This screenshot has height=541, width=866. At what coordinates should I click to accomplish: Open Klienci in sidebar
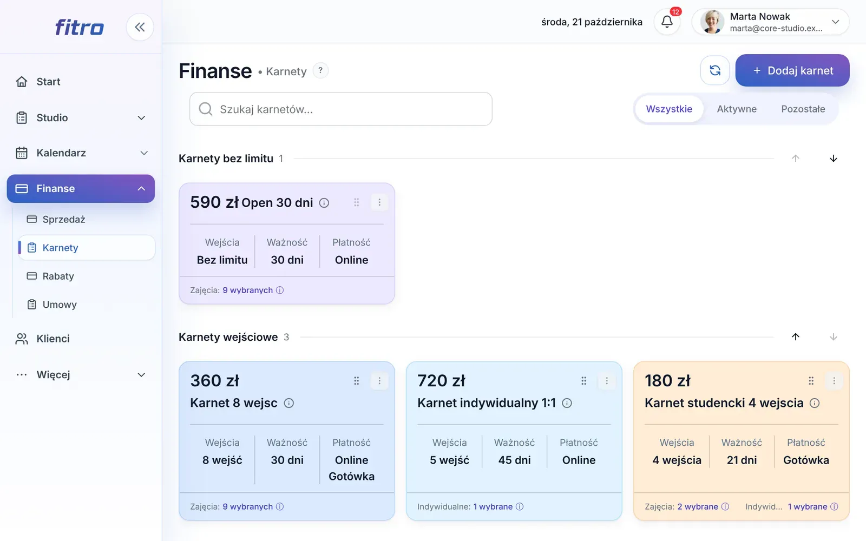click(81, 339)
